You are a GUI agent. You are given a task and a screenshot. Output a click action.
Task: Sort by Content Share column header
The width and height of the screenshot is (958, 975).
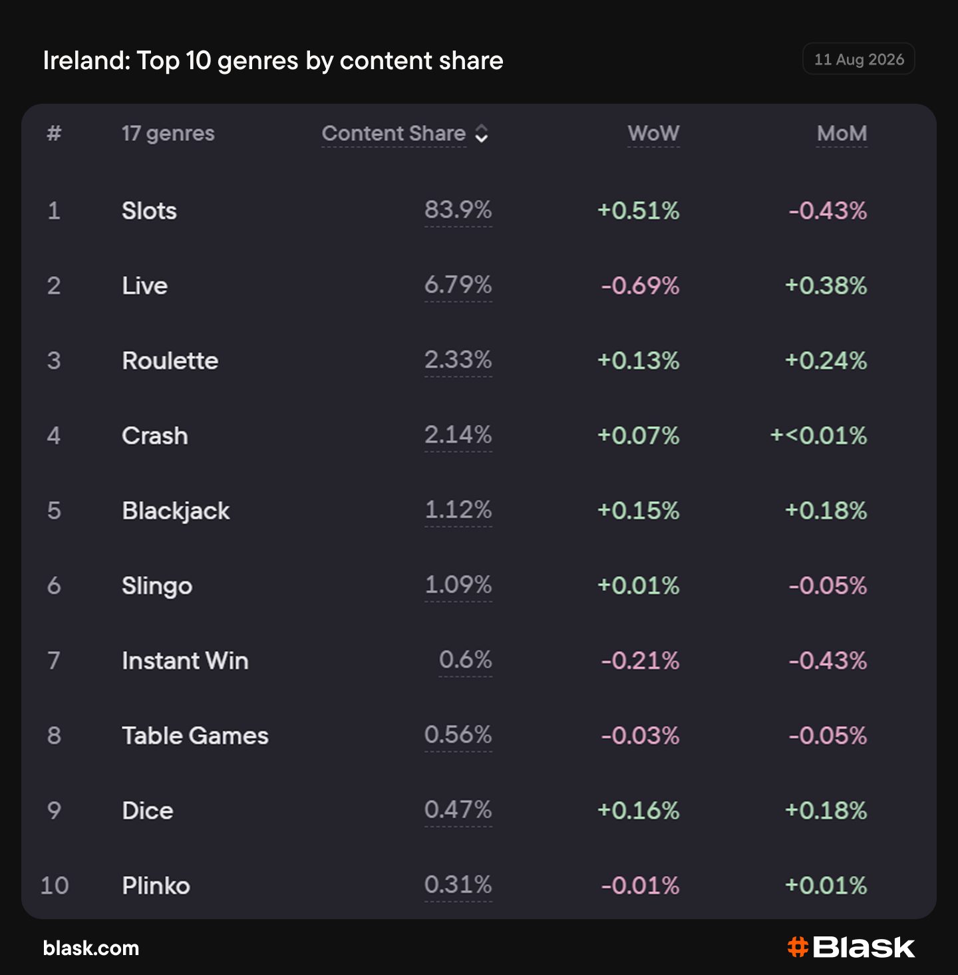coord(394,133)
